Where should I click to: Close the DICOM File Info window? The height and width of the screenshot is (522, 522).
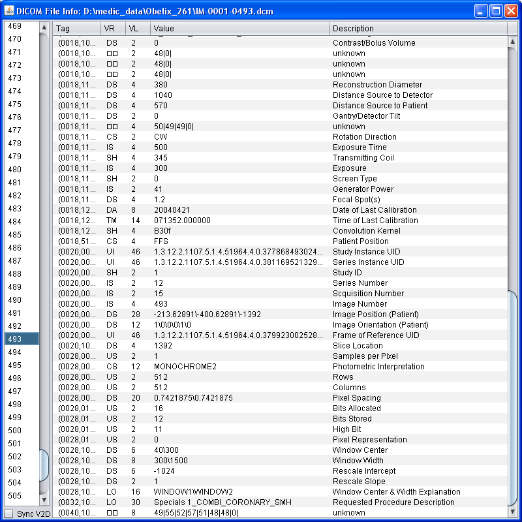(x=511, y=11)
